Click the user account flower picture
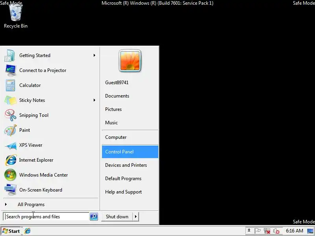The width and height of the screenshot is (315, 236). tap(130, 61)
